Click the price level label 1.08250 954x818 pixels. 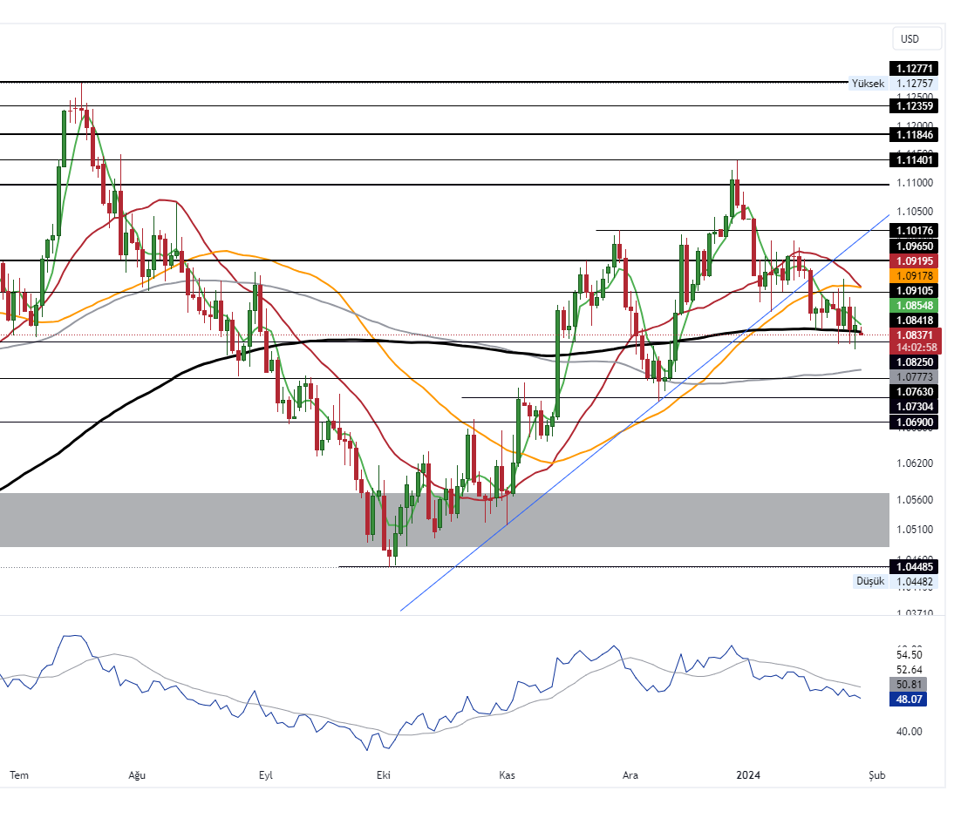pyautogui.click(x=916, y=362)
